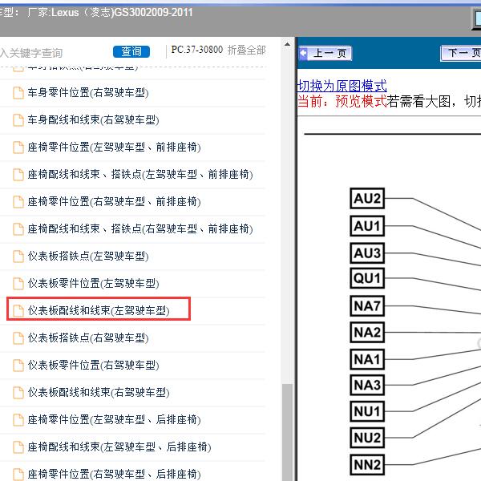Click the NA1 connector box in diagram
Screen dimensions: 481x481
[367, 359]
